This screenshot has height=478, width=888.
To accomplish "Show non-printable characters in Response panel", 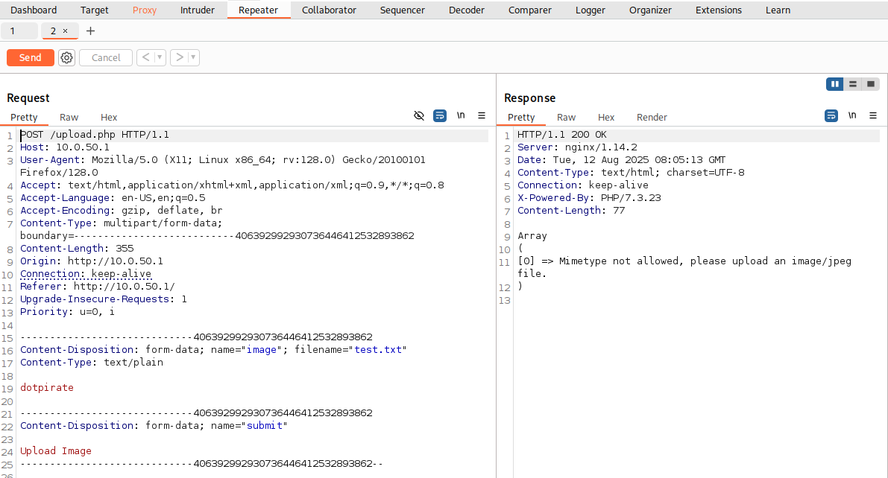I will tap(852, 116).
